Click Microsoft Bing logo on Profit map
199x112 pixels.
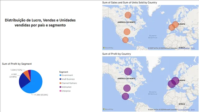point(108,109)
